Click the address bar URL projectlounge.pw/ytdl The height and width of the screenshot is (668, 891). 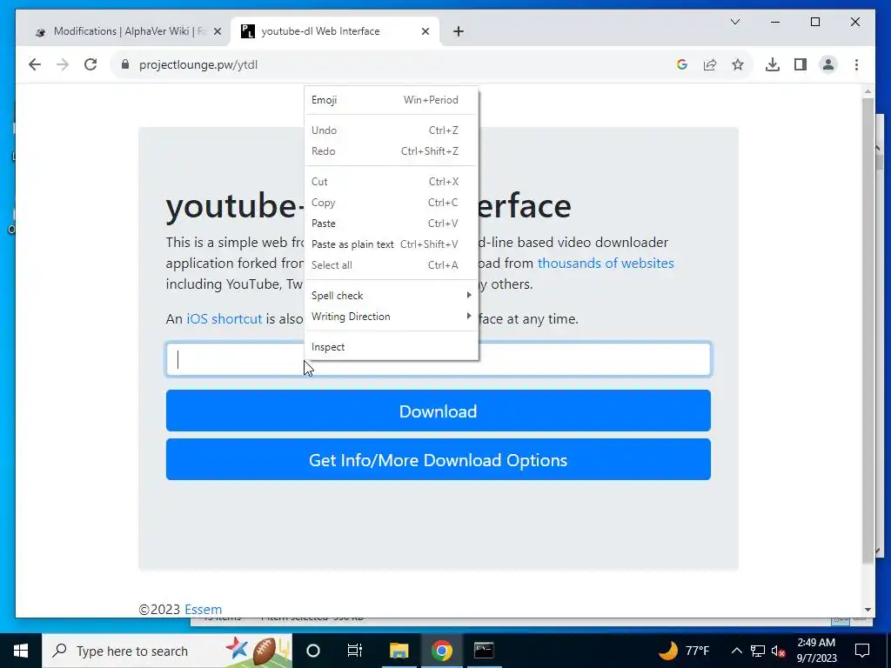(198, 64)
